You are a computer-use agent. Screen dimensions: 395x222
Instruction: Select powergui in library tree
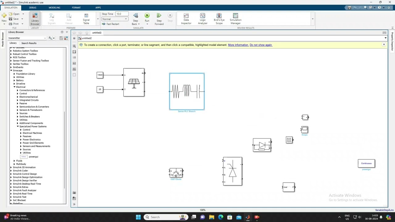click(x=33, y=157)
